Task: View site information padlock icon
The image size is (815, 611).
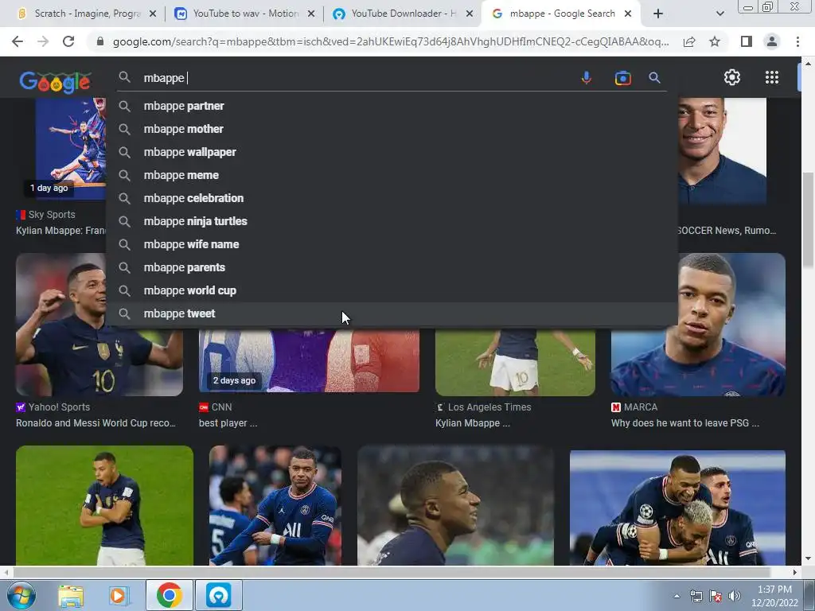Action: click(100, 41)
